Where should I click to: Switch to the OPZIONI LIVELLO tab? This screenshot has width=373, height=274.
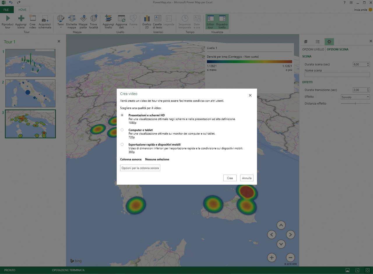click(313, 49)
